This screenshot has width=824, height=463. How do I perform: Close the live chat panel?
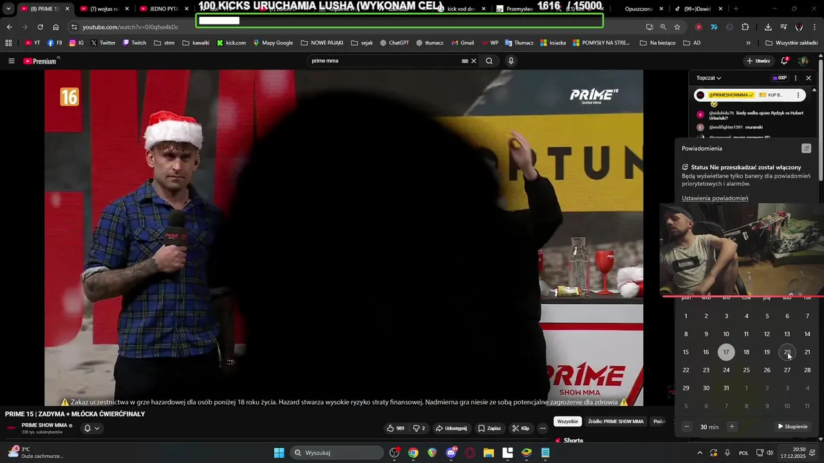tap(809, 78)
